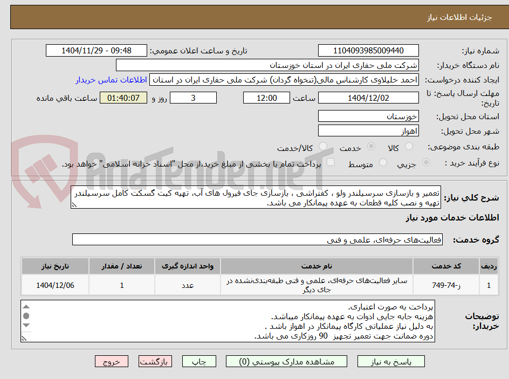Click row number cell '1' under 'ردیف'
The height and width of the screenshot is (379, 509).
(x=489, y=285)
